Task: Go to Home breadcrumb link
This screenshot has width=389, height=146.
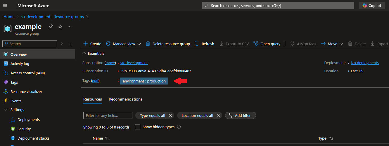Action: click(x=9, y=17)
